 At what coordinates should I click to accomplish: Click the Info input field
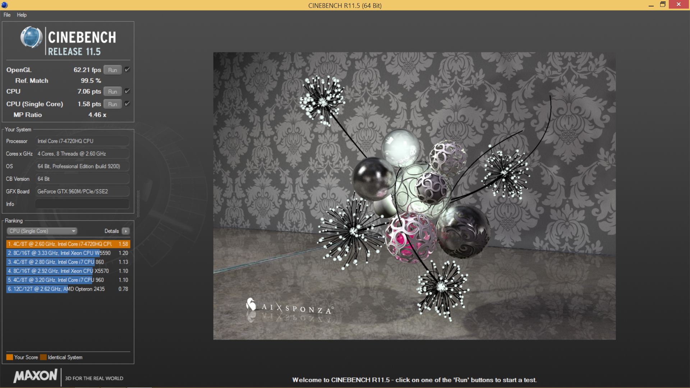pos(82,204)
